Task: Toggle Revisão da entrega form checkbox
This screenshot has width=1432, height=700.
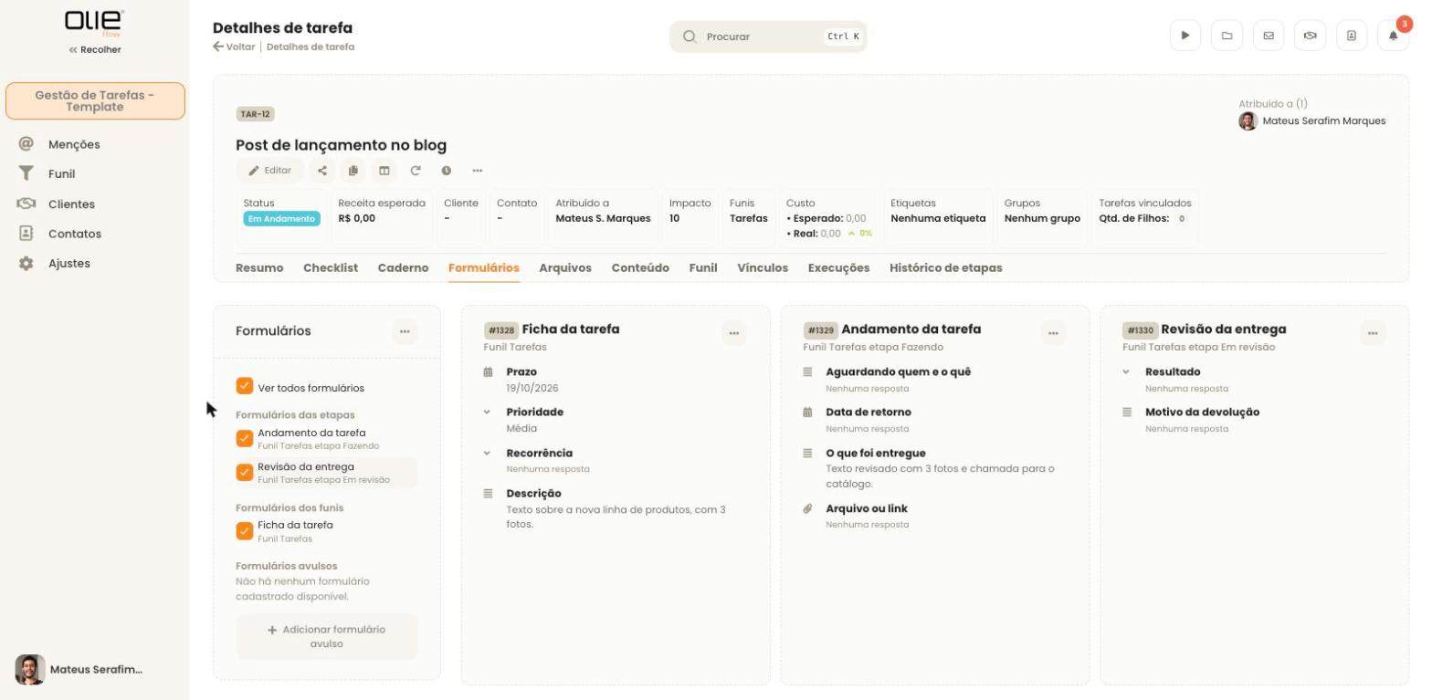Action: click(244, 473)
